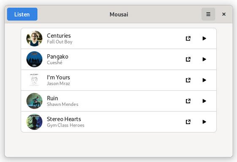Open Stereo Hearts external link
237x162 pixels.
point(188,122)
